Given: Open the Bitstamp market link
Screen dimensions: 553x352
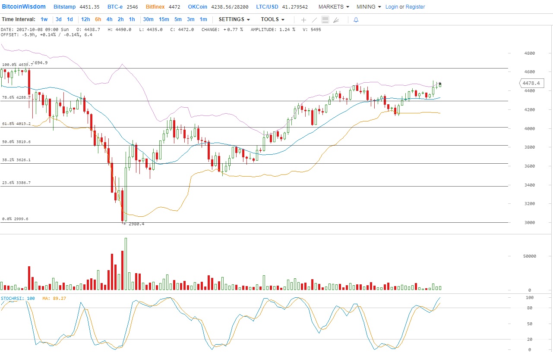Looking at the screenshot, I should coord(64,7).
